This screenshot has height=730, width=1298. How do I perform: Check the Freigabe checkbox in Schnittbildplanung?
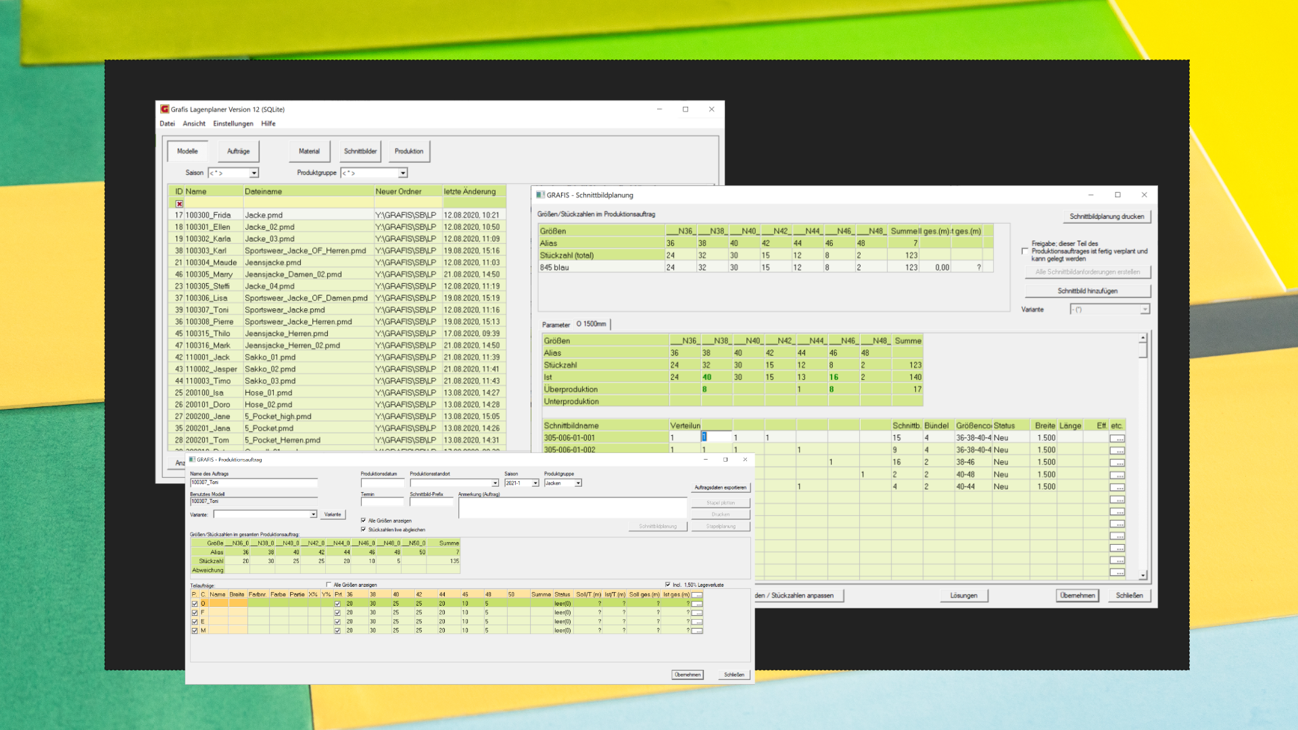click(1025, 251)
